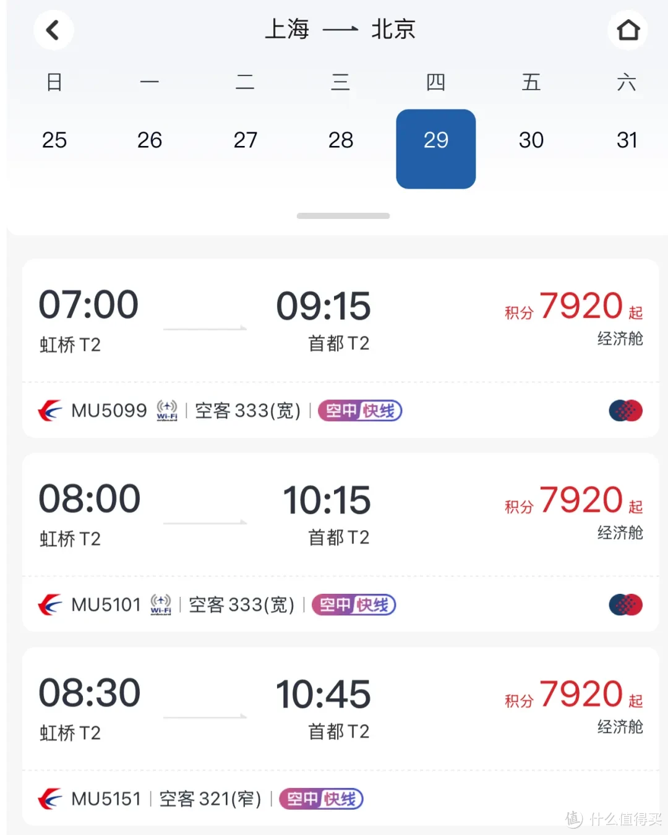Select date 28 Wednesday
Image resolution: width=668 pixels, height=835 pixels.
tap(340, 140)
